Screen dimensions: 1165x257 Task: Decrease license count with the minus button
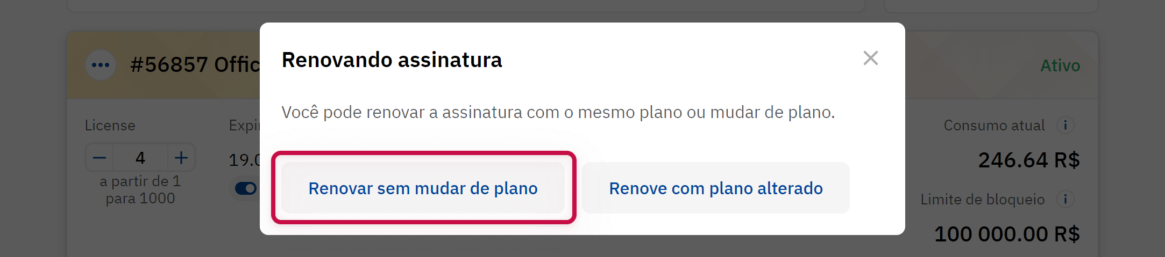(x=100, y=158)
